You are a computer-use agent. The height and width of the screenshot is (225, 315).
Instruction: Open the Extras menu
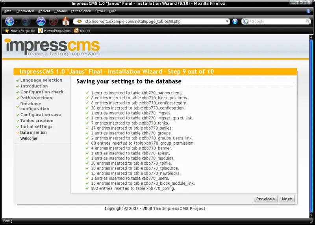tap(100, 11)
